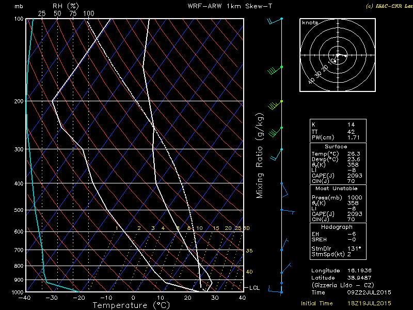The height and width of the screenshot is (310, 413).
Task: Click the 0 temperature axis label
Action: [x=133, y=298]
